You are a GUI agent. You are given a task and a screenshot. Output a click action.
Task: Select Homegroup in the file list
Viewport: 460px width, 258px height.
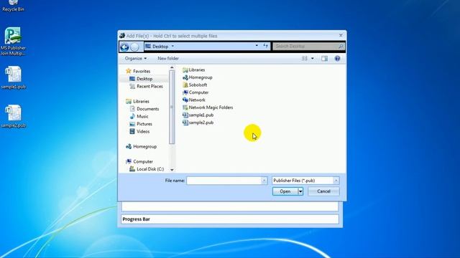tap(198, 77)
